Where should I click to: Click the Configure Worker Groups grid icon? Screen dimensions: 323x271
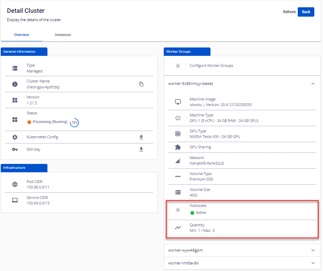click(178, 65)
